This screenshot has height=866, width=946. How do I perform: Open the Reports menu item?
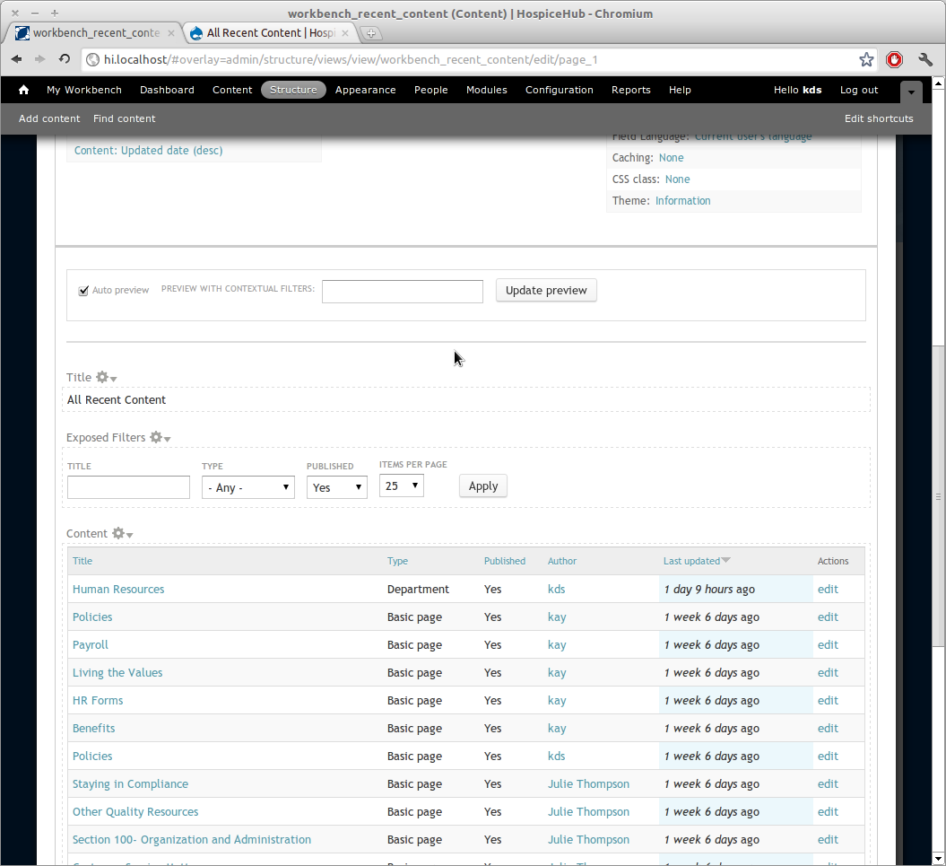631,90
